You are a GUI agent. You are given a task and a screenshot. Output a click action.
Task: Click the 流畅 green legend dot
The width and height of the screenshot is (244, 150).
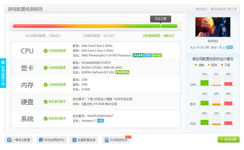[x=196, y=65]
